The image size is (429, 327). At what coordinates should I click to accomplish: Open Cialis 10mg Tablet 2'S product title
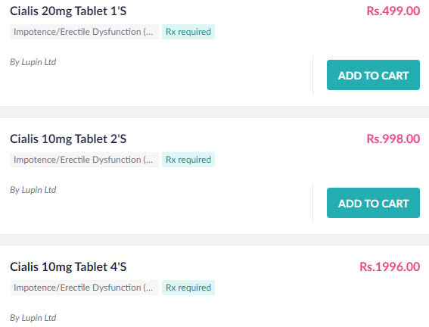tap(68, 139)
